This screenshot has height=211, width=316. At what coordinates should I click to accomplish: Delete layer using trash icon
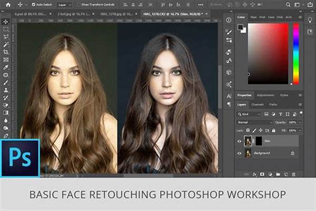coord(294,174)
